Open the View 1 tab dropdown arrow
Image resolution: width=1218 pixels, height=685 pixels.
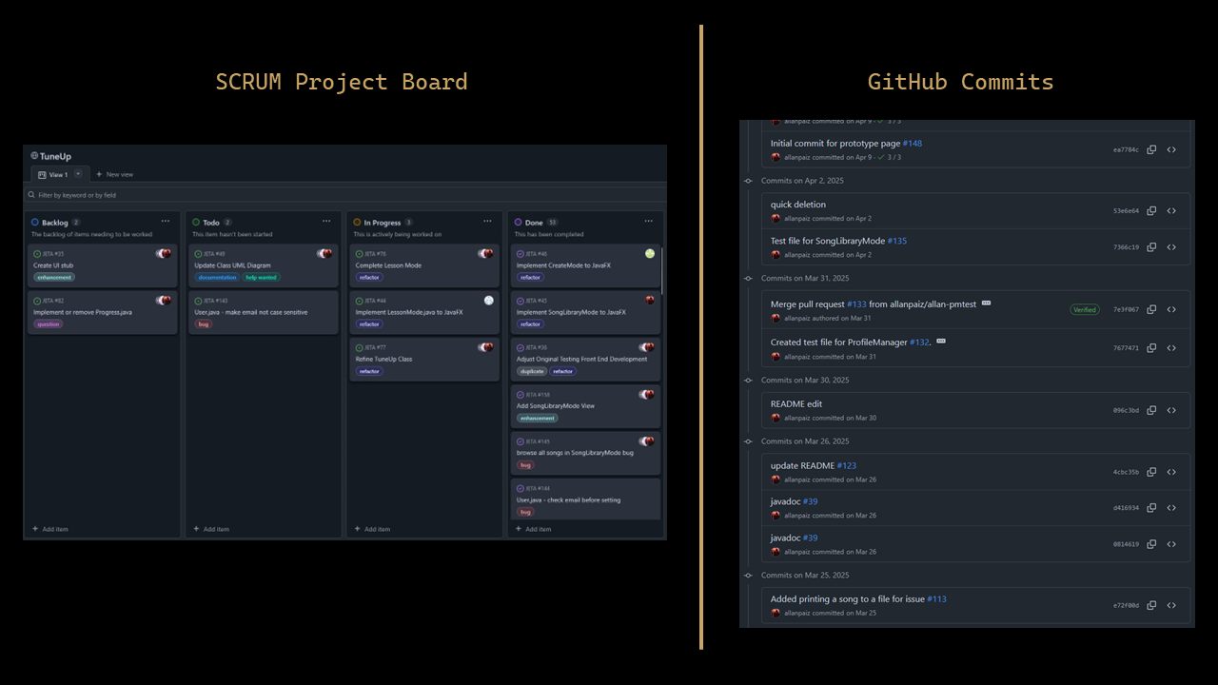click(78, 174)
